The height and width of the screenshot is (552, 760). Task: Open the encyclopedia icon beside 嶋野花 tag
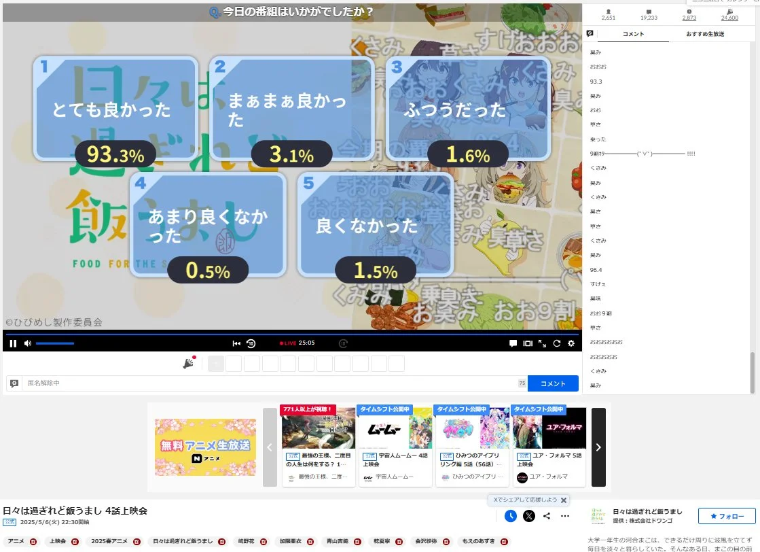264,541
